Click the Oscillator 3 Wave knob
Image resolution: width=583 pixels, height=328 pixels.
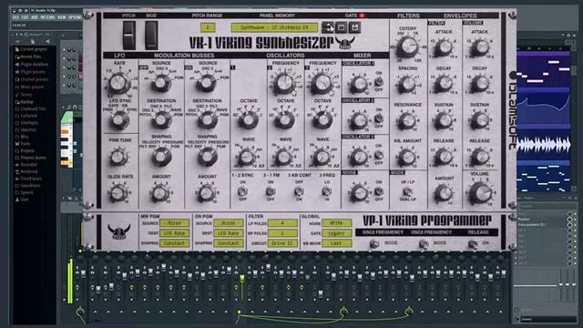(322, 158)
